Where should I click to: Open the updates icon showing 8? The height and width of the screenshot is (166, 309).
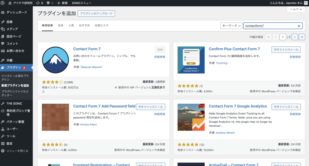[x=39, y=3]
